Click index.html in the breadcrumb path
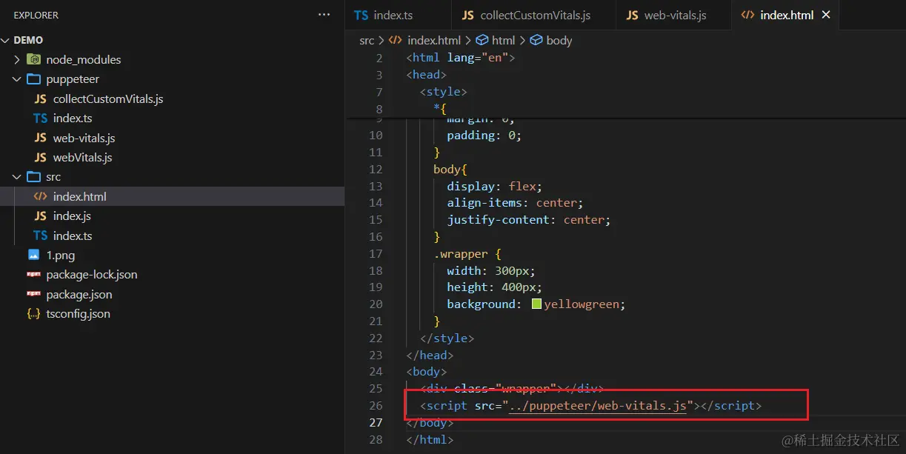Viewport: 906px width, 454px height. tap(433, 41)
